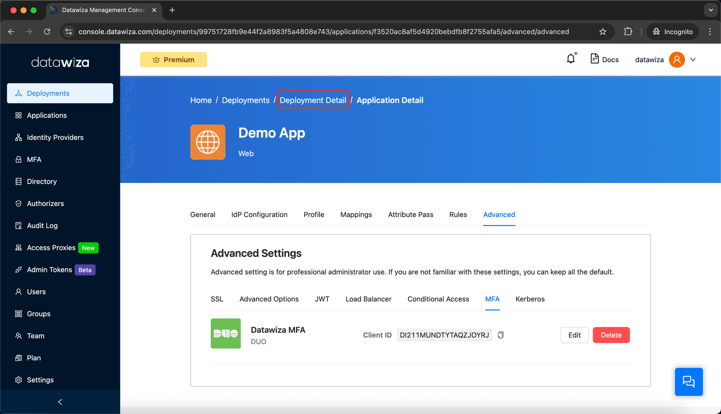Open the Deployment Detail breadcrumb link
Image resolution: width=721 pixels, height=414 pixels.
point(313,100)
